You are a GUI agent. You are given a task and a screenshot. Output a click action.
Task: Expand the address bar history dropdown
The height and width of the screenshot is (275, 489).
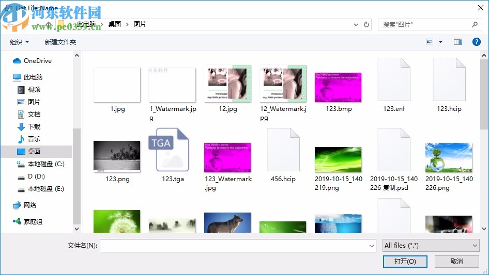(356, 24)
